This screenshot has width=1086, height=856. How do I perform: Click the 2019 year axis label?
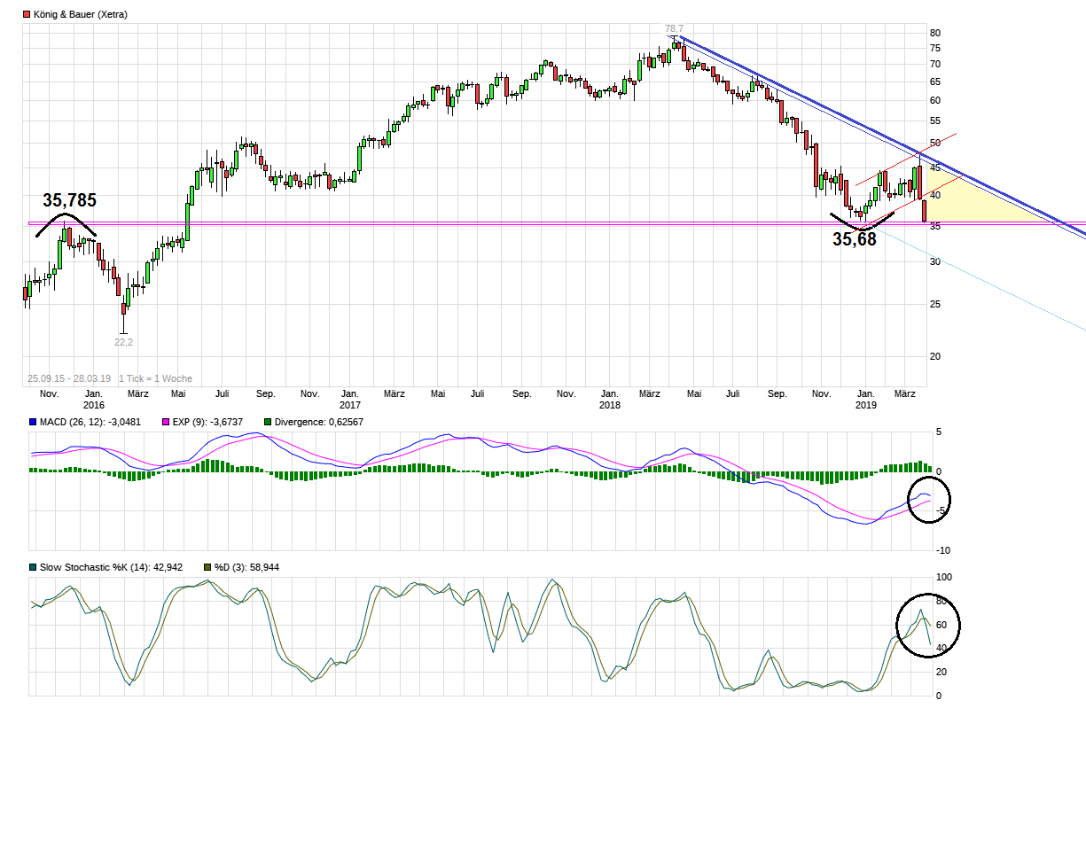865,405
